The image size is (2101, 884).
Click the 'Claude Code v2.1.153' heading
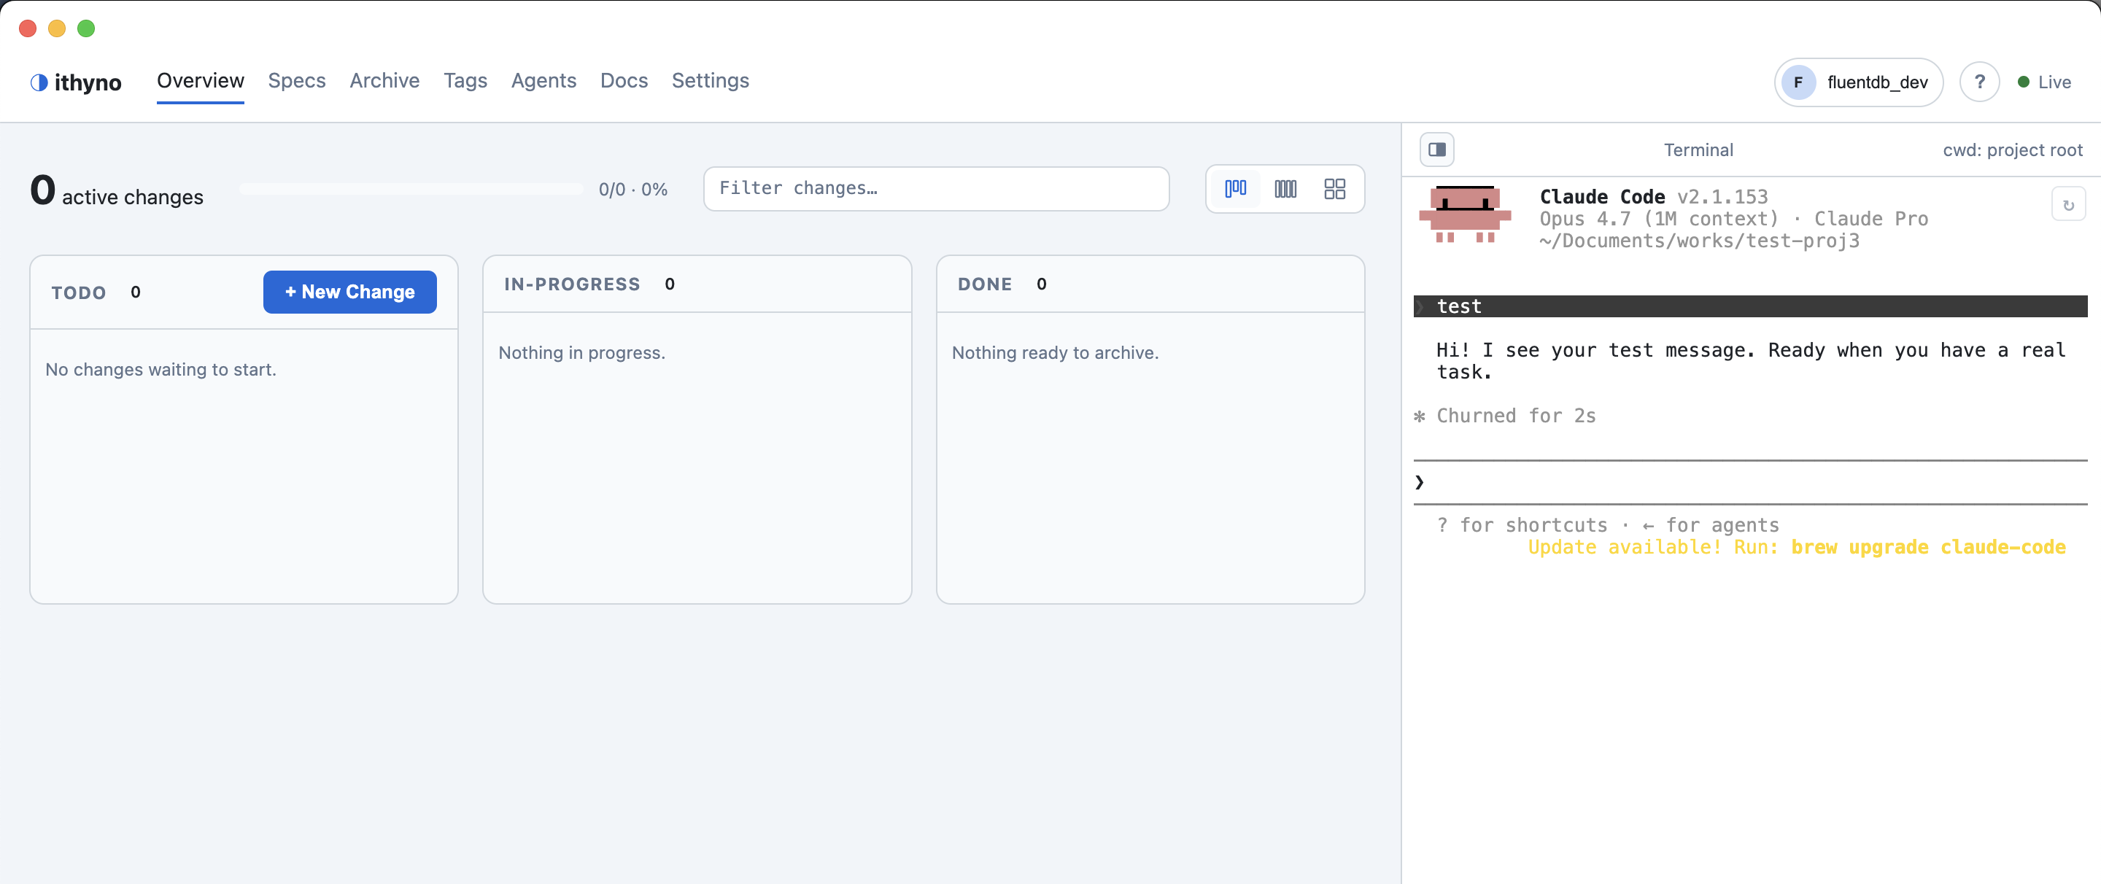pyautogui.click(x=1653, y=196)
